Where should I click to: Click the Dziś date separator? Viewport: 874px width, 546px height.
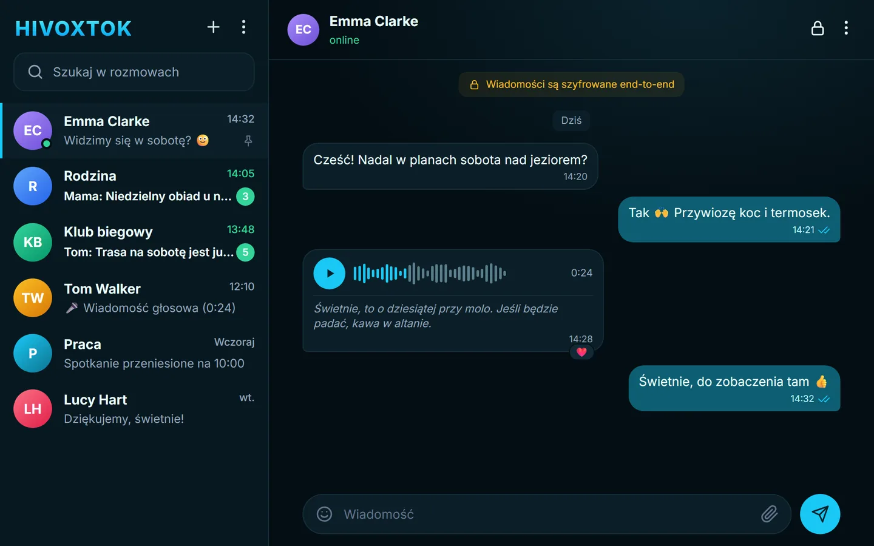coord(571,120)
